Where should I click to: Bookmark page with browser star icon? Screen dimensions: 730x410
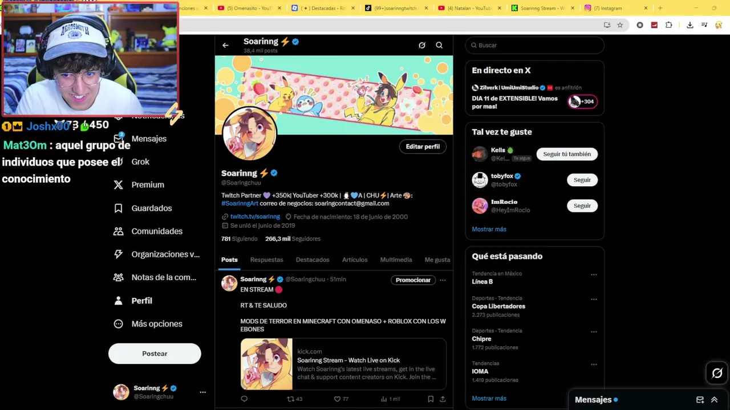point(620,25)
